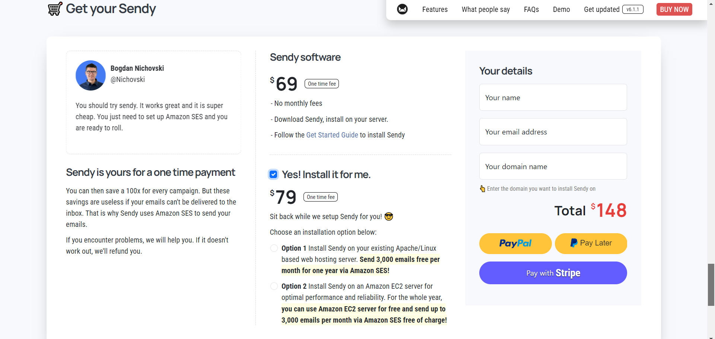Click the $79 price text
The width and height of the screenshot is (715, 339).
pos(283,197)
